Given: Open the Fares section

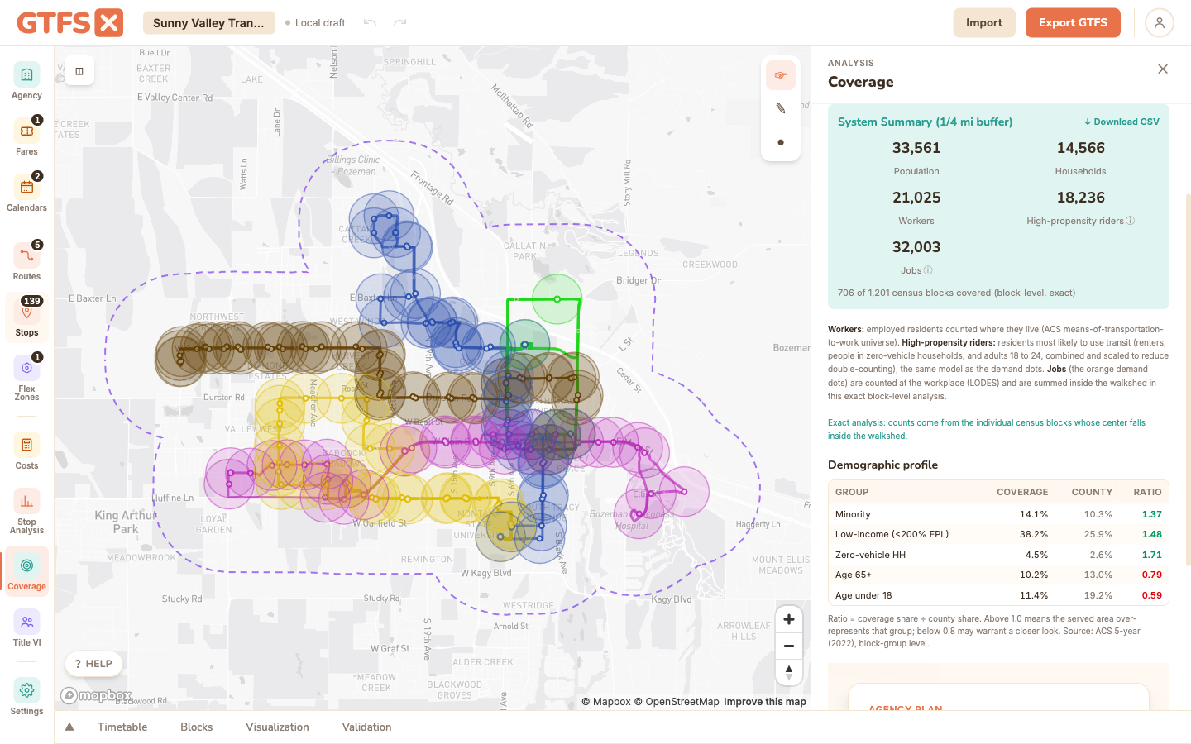Looking at the screenshot, I should 26,137.
